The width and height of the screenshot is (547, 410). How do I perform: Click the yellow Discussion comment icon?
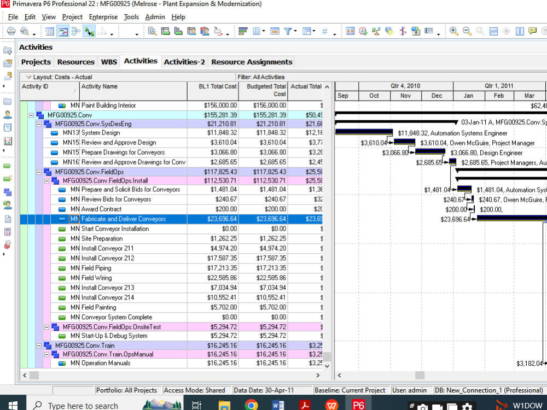pyautogui.click(x=532, y=31)
